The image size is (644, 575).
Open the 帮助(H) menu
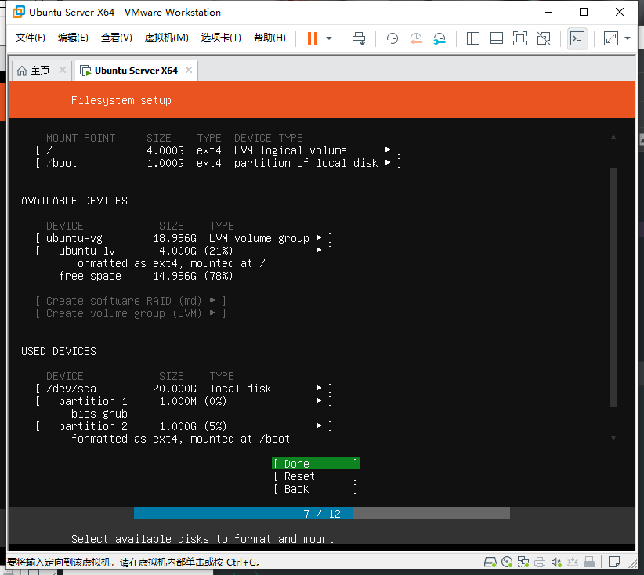(x=270, y=38)
